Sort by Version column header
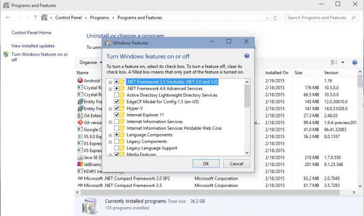Viewport: 364px width, 216px height. tap(331, 73)
